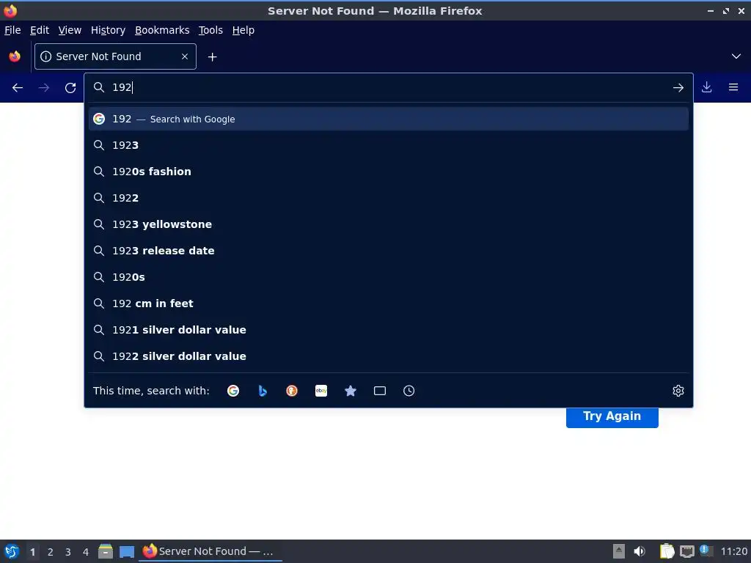
Task: Choose '1923 yellowstone' suggestion
Action: tap(389, 224)
